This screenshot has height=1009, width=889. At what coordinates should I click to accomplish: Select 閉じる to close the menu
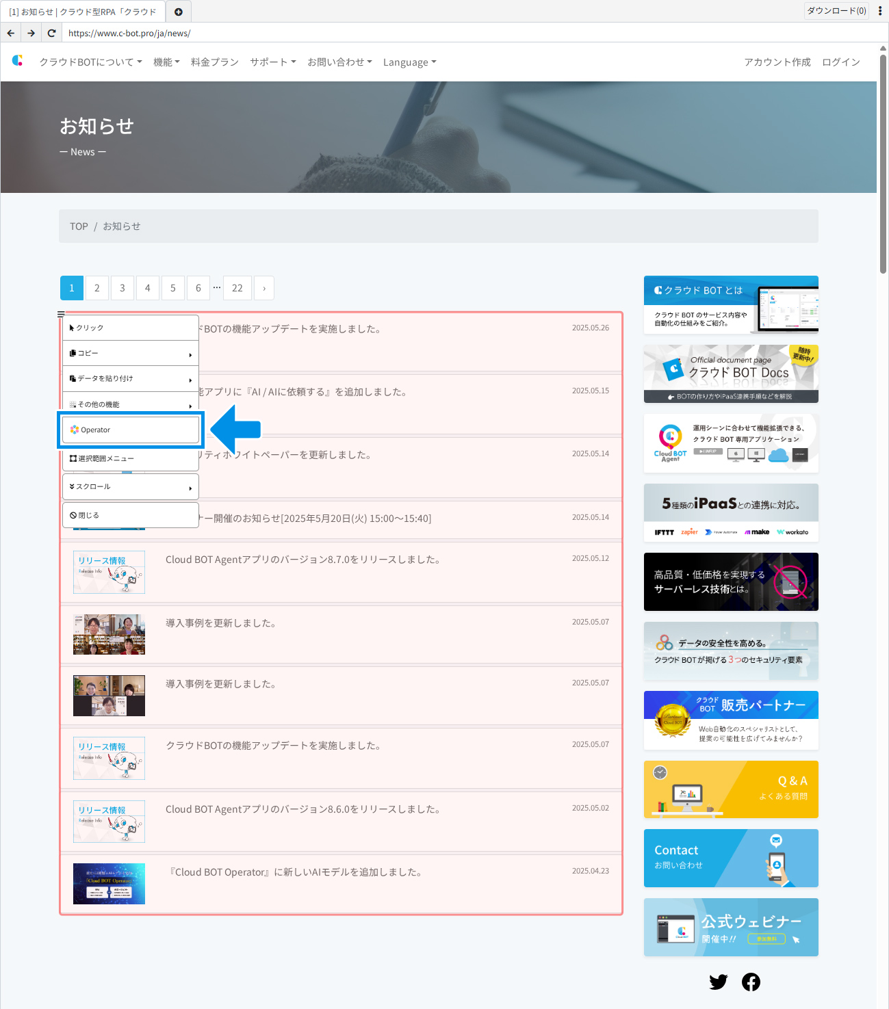(131, 515)
